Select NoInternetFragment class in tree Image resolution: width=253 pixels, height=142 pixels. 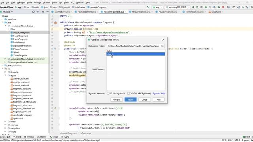pos(22,46)
